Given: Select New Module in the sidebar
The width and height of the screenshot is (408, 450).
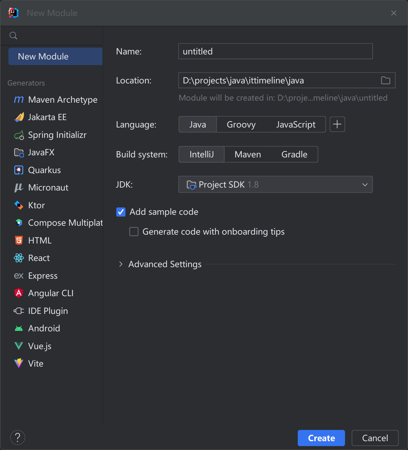Looking at the screenshot, I should 56,57.
